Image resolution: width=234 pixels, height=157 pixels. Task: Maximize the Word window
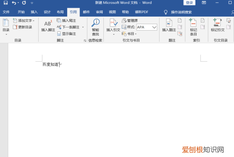tap(230, 3)
